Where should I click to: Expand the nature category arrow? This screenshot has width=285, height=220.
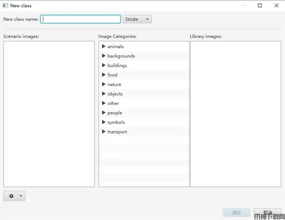point(104,84)
